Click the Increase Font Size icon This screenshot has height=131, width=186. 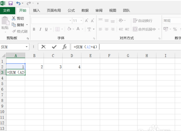87,20
